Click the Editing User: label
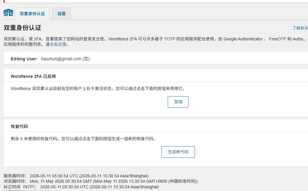 pos(24,59)
